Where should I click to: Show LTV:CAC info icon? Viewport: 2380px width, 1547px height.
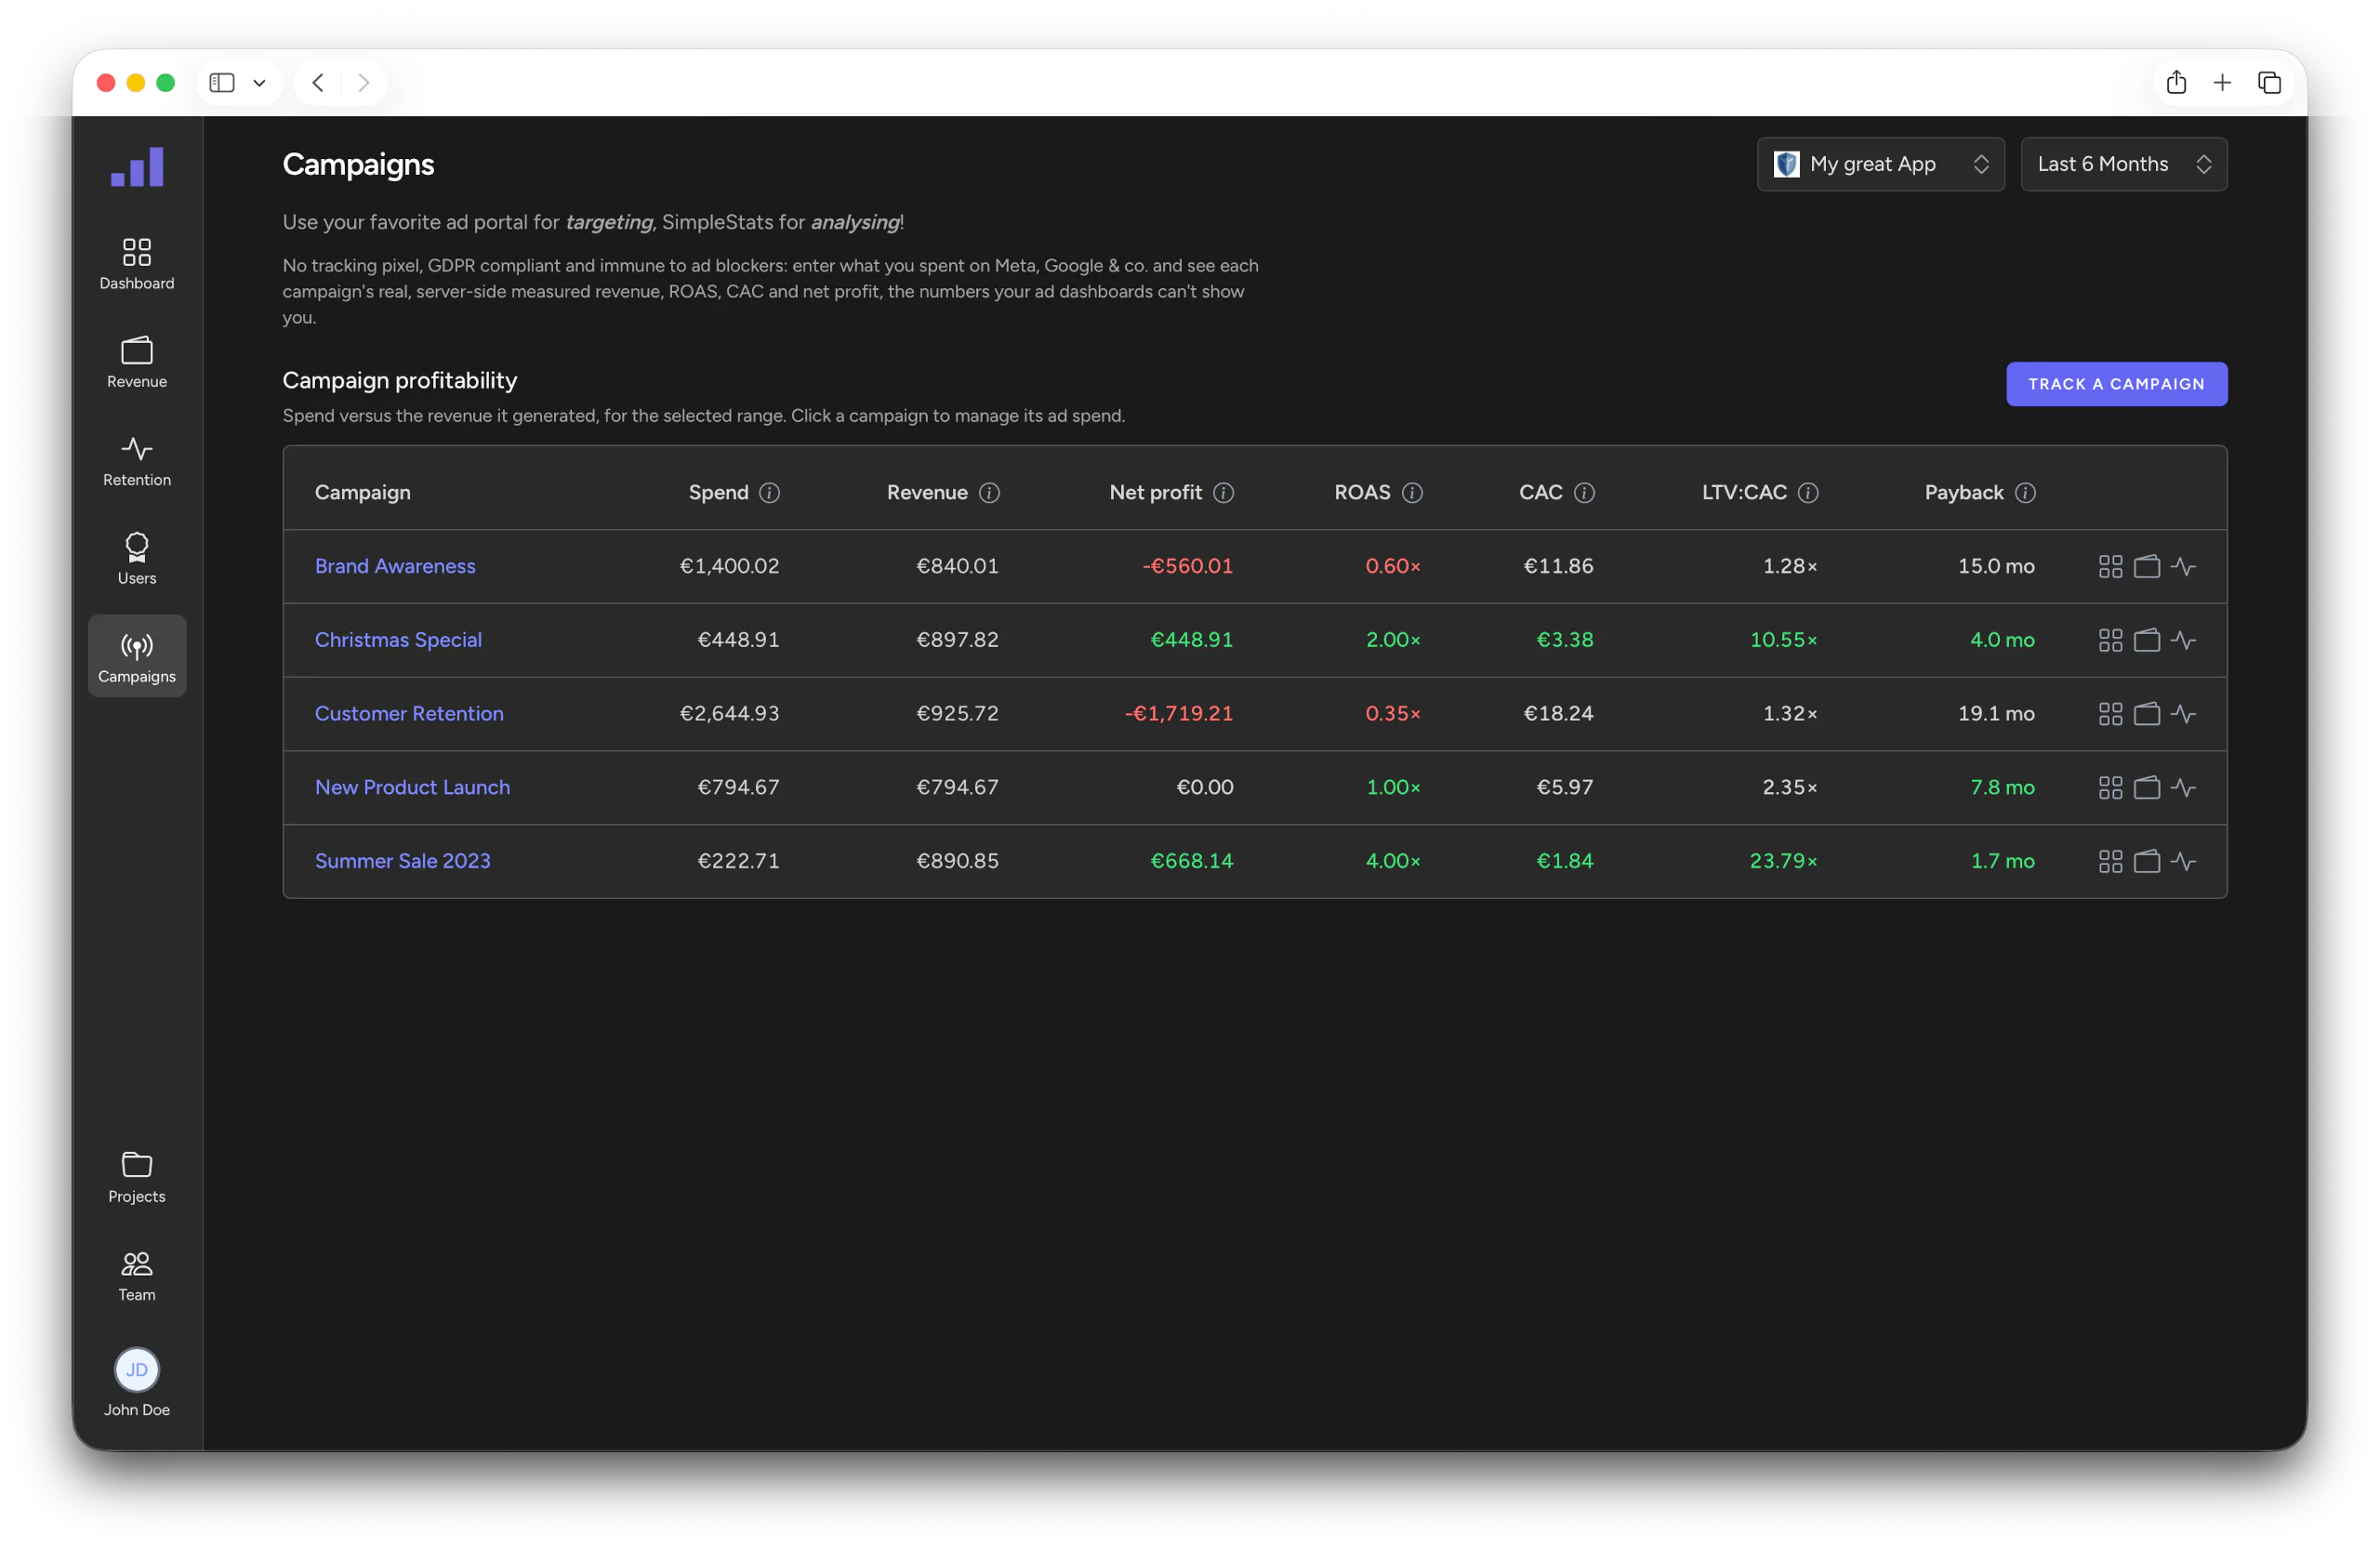(x=1808, y=493)
